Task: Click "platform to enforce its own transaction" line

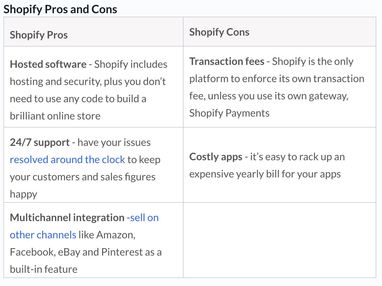Action: 277,79
